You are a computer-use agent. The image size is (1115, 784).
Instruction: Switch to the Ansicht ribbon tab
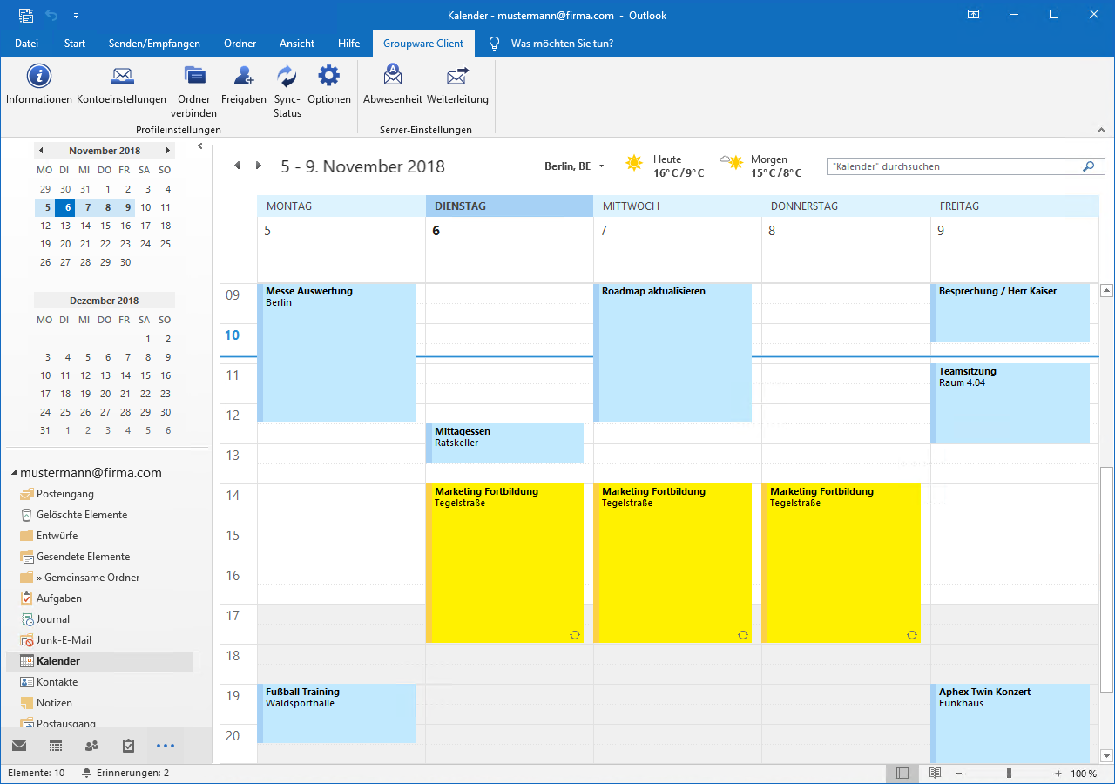pos(297,44)
